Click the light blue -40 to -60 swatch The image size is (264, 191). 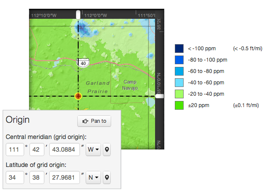pyautogui.click(x=179, y=83)
